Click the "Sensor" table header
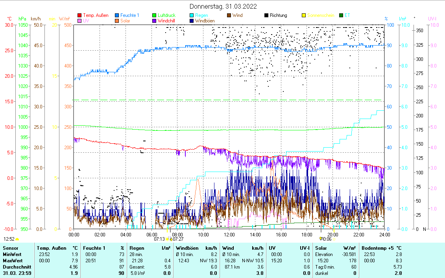The width and height of the screenshot is (445, 278). (11, 248)
